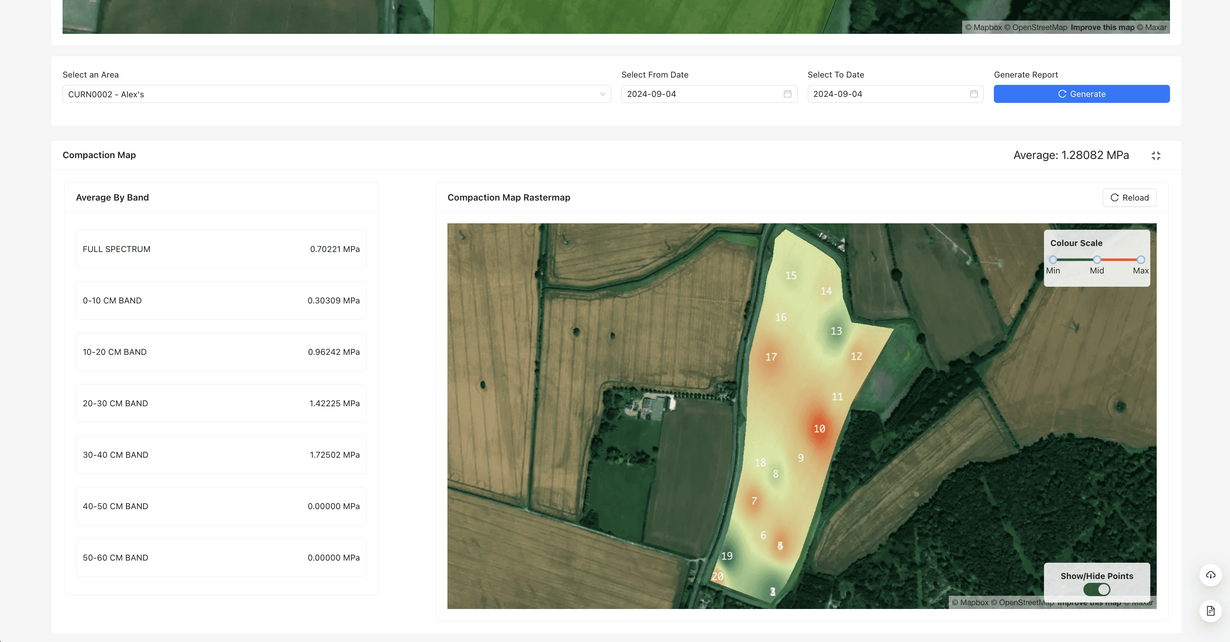Click the cloud download floating icon
This screenshot has width=1230, height=642.
(1210, 575)
